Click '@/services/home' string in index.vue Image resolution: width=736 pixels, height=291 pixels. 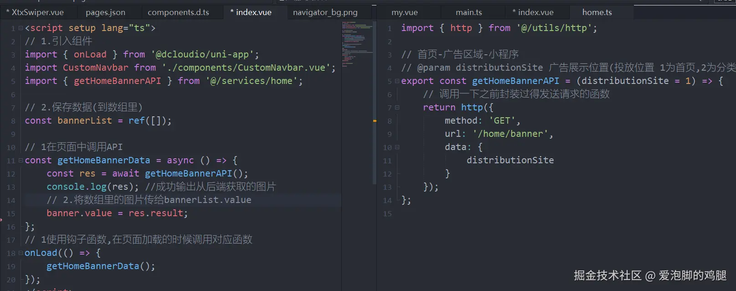pyautogui.click(x=252, y=81)
